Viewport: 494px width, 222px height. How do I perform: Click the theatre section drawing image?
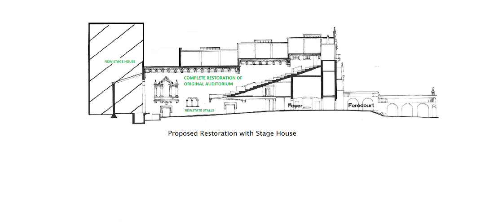click(x=263, y=73)
